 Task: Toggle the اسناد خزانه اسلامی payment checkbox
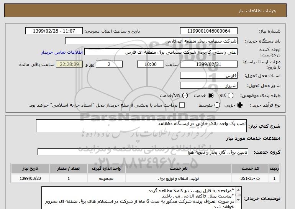[x=182, y=105]
